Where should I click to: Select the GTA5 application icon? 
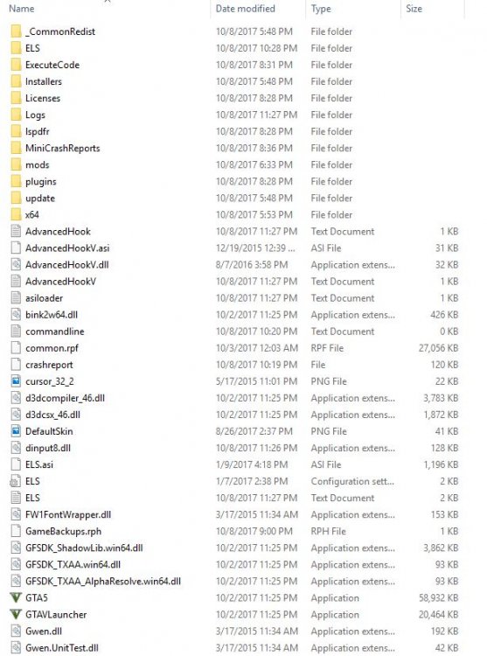click(16, 598)
